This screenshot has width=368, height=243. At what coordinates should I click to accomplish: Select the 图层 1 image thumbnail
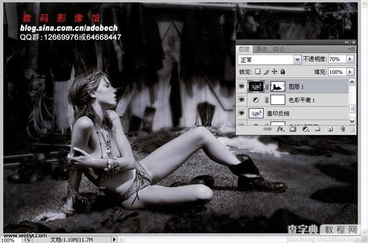tap(256, 87)
